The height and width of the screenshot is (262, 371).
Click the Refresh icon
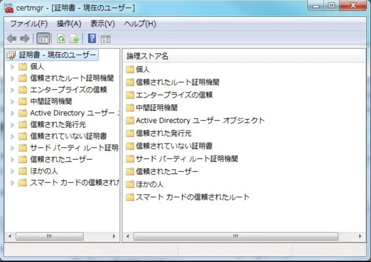click(62, 38)
